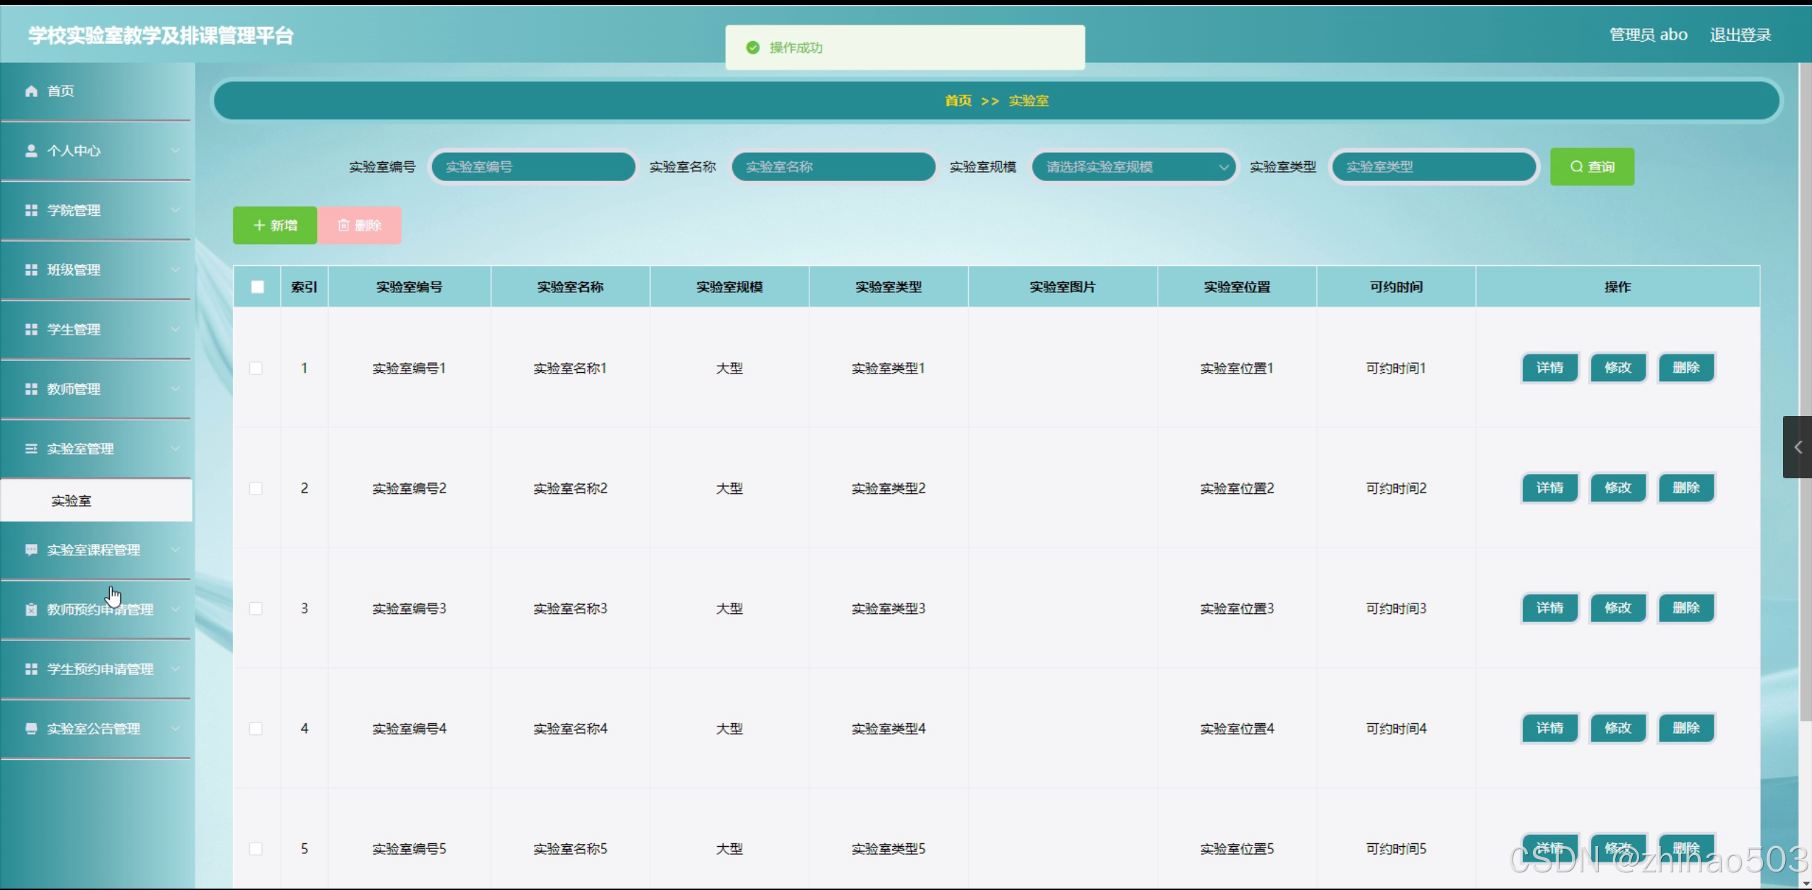Open the 学生预约申请管理 menu
This screenshot has width=1812, height=890.
point(99,669)
